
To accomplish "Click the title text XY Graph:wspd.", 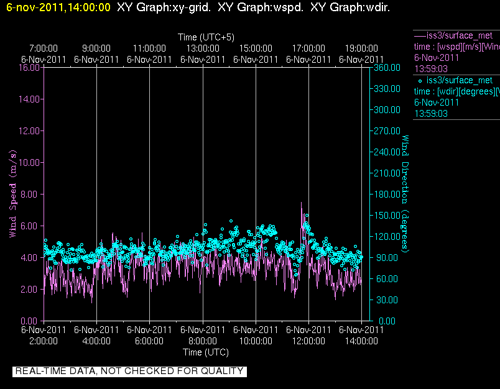I will [261, 7].
